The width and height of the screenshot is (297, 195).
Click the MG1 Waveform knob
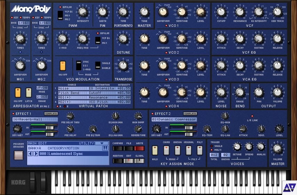click(x=20, y=65)
